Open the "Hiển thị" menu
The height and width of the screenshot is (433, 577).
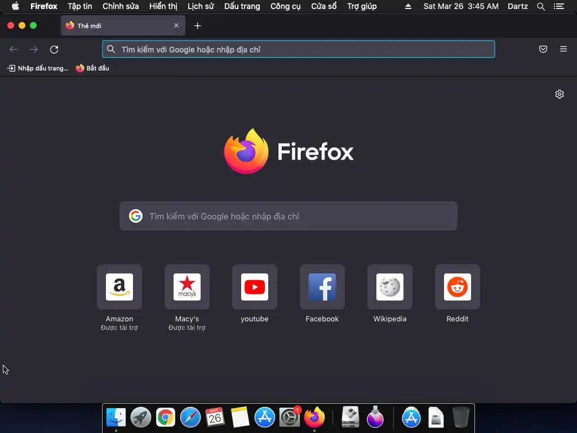click(x=163, y=6)
